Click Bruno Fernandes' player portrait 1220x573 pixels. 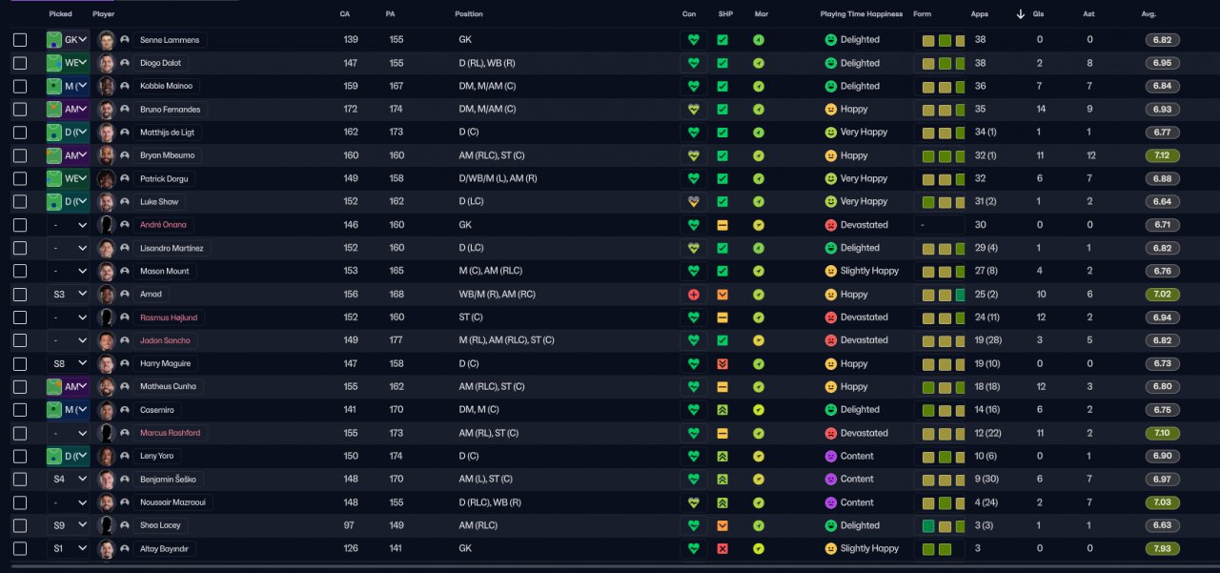click(x=107, y=110)
